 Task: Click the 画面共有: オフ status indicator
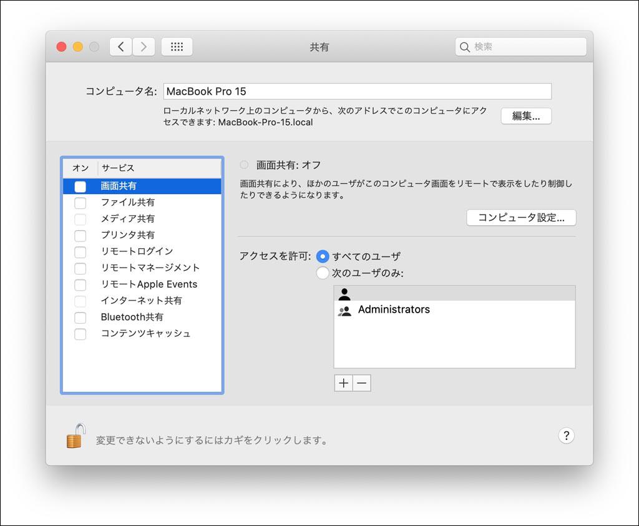pyautogui.click(x=244, y=165)
